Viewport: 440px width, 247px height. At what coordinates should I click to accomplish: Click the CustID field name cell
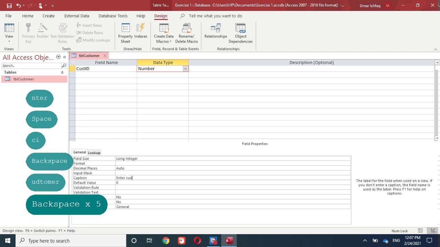tap(106, 69)
